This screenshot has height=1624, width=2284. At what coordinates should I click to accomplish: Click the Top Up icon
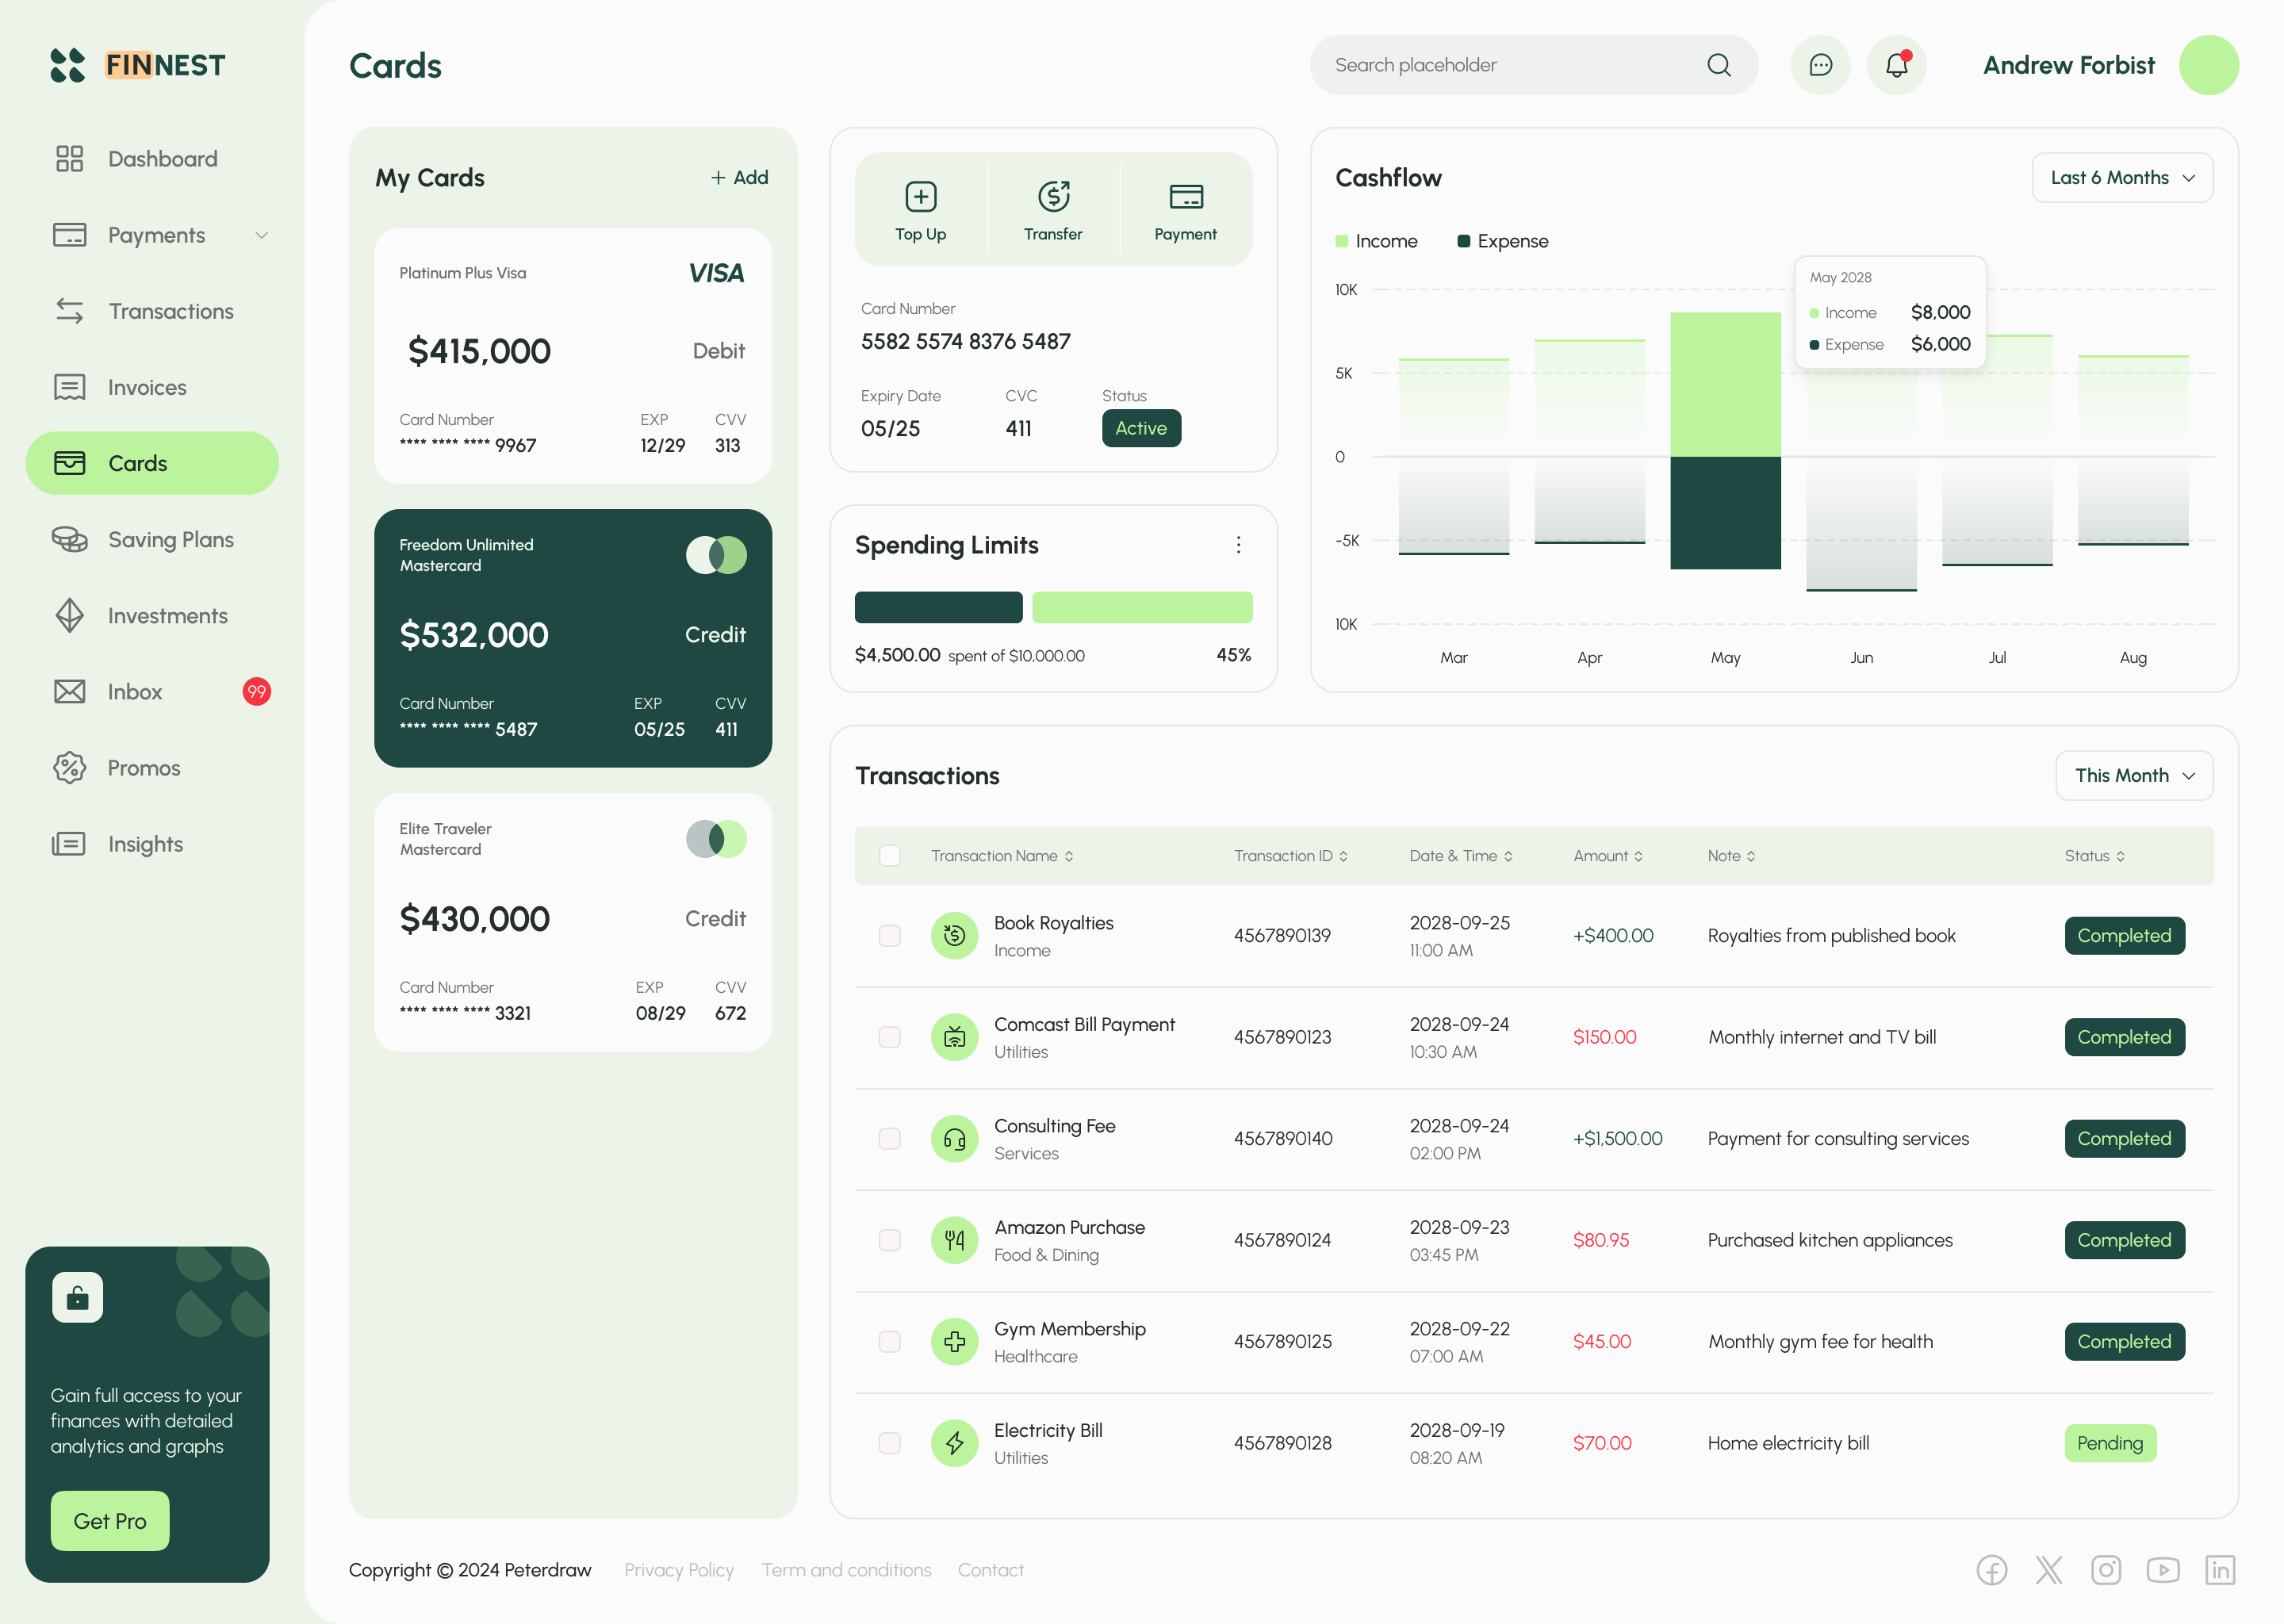click(920, 197)
